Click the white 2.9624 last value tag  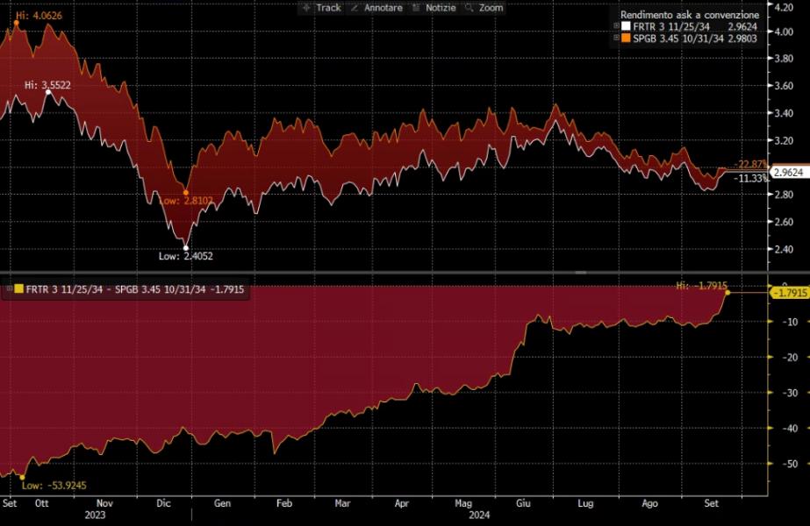coord(789,173)
